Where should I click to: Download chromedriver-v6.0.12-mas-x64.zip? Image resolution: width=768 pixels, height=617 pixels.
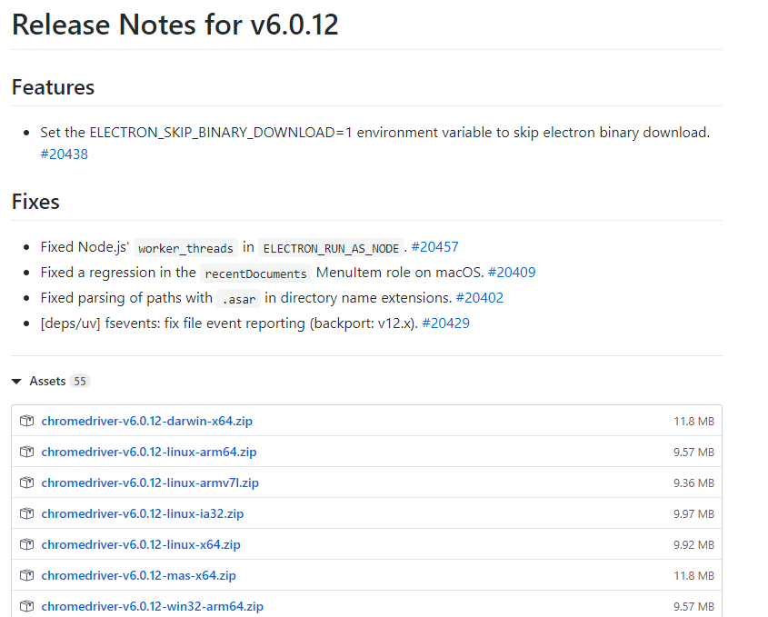click(x=138, y=575)
